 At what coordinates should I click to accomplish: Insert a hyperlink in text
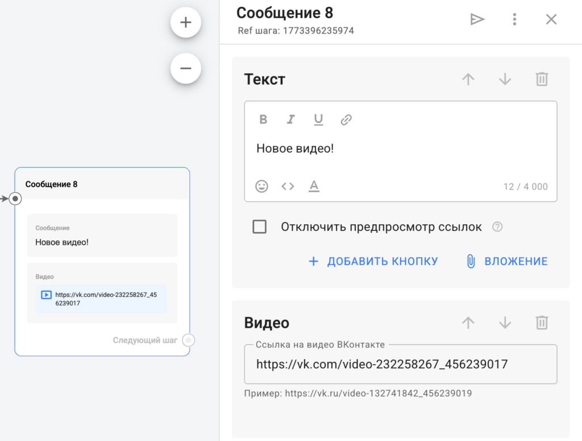pyautogui.click(x=346, y=119)
